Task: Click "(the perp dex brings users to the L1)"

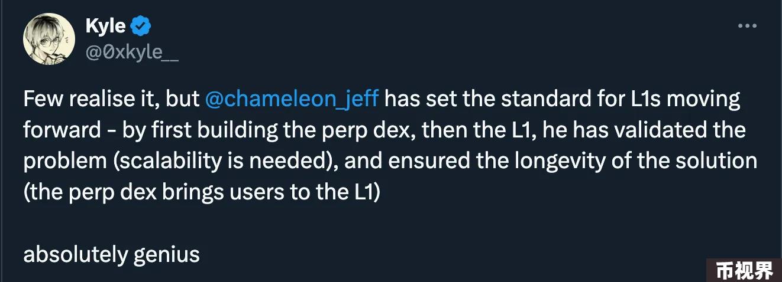Action: pyautogui.click(x=201, y=192)
